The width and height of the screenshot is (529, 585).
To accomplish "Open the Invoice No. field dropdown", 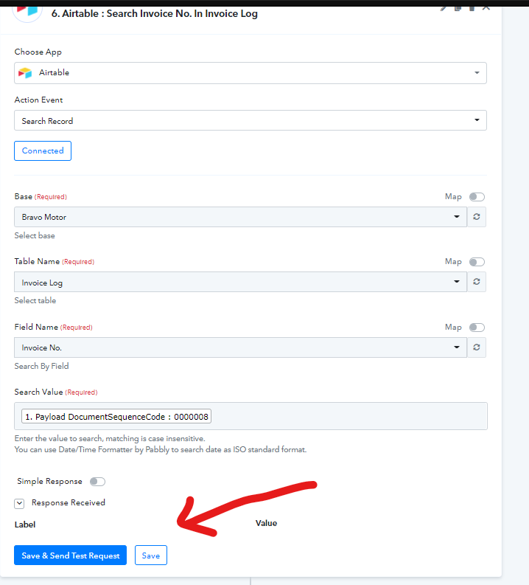I will tap(240, 347).
